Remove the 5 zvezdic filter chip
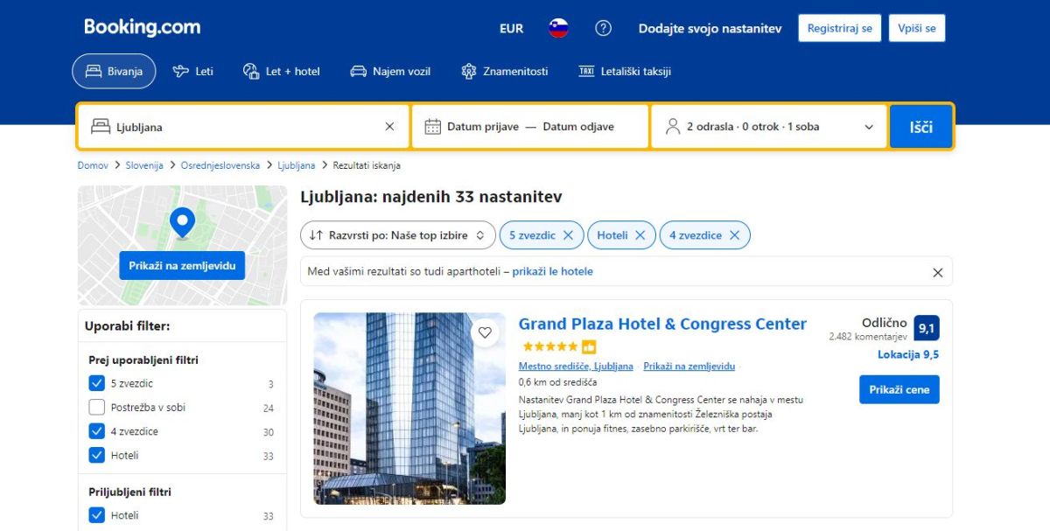 568,235
